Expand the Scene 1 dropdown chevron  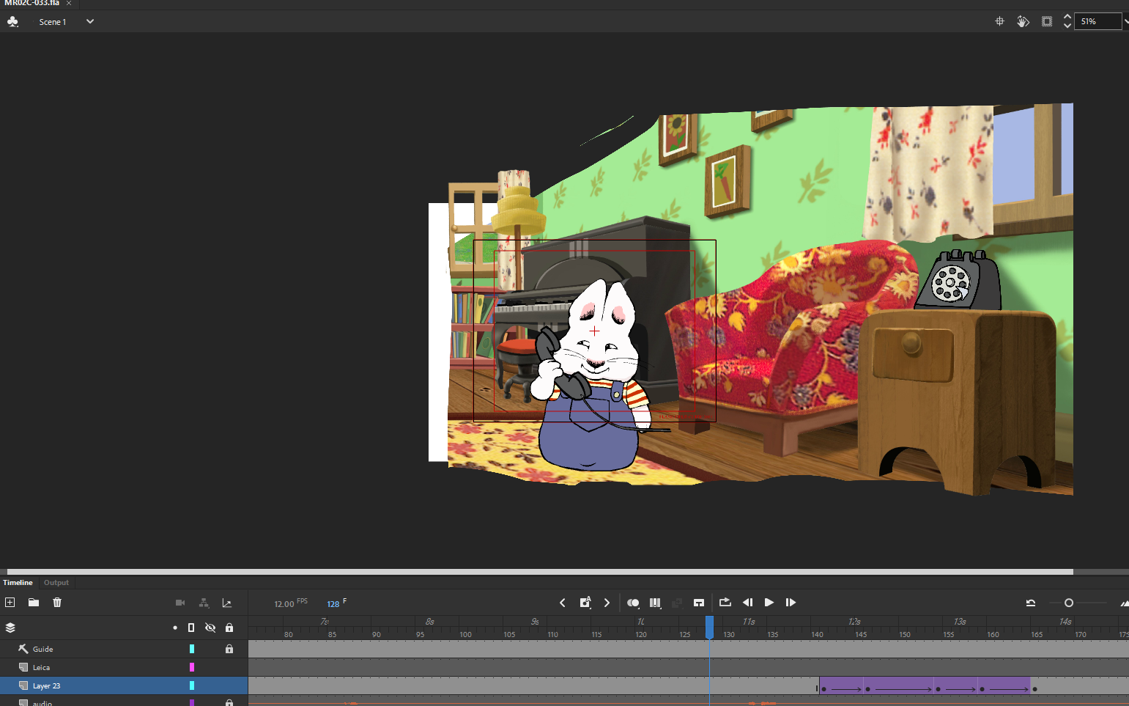(x=90, y=21)
